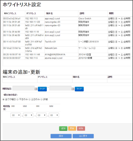This screenshot has width=133, height=141.
Task: Select the appi.exp2.cysol terminal name
Action: [52, 19]
